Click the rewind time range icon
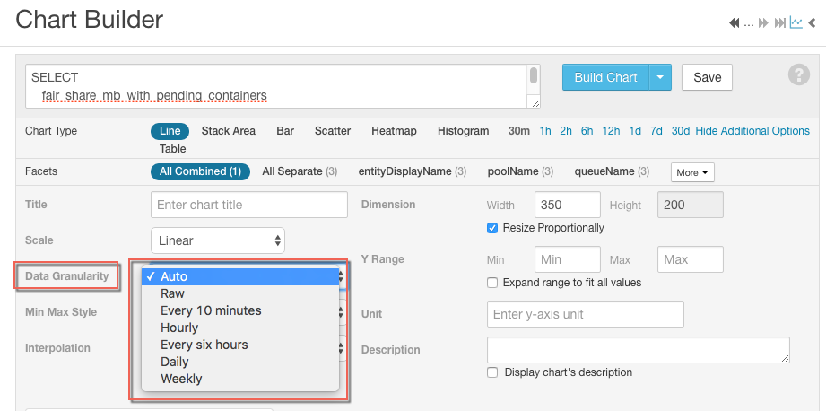 coord(735,22)
